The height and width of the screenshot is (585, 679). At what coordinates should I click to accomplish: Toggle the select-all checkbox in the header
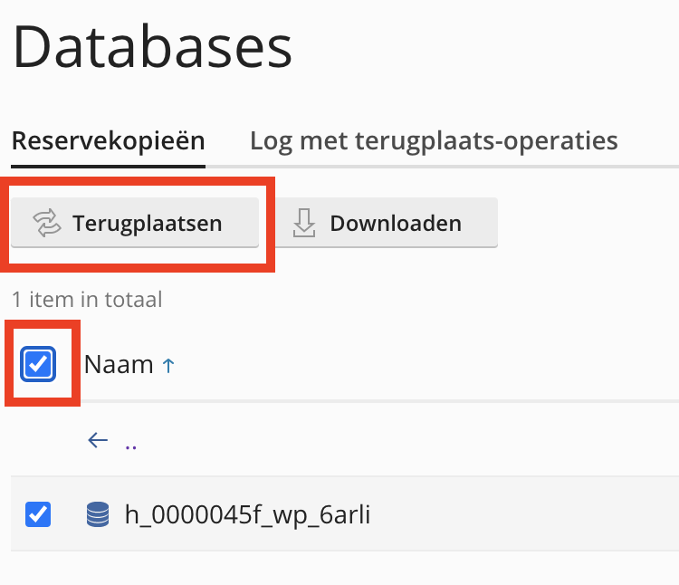(38, 364)
